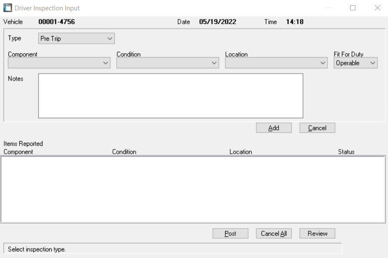This screenshot has height=258, width=388.
Task: Click the Cancel button beside Add
Action: point(317,128)
